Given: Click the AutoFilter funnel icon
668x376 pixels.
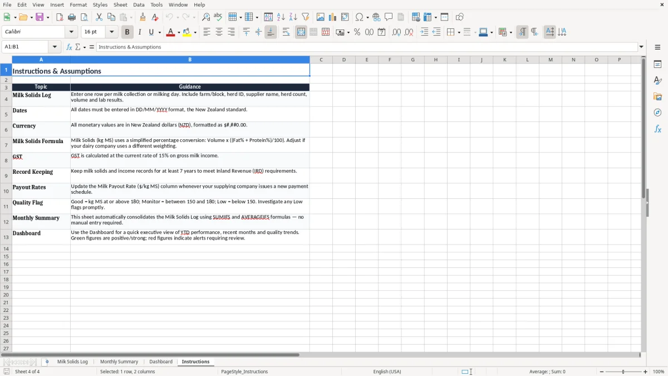Looking at the screenshot, I should (305, 17).
